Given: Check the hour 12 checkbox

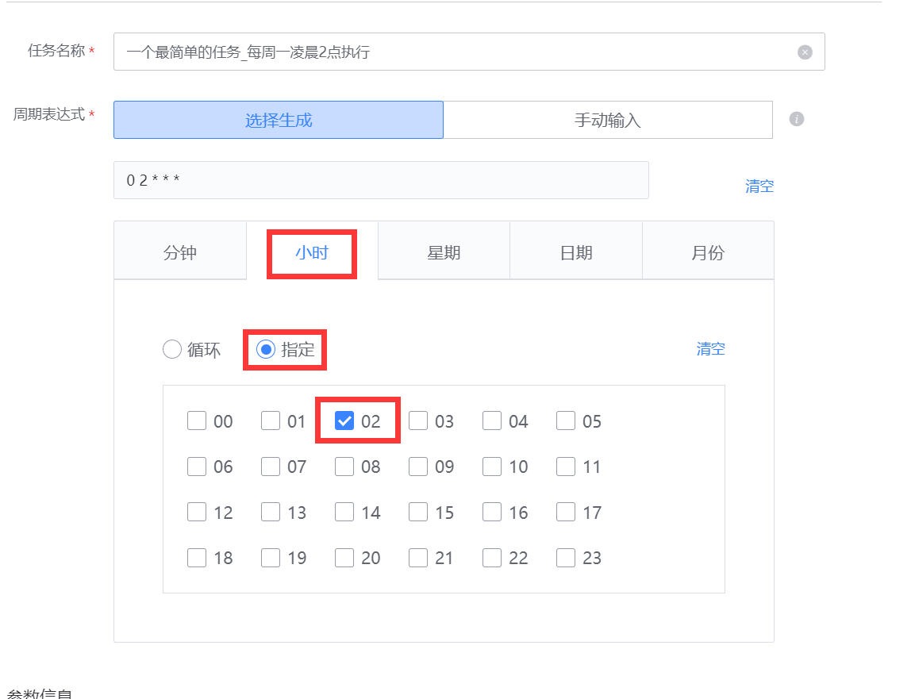Looking at the screenshot, I should [197, 512].
